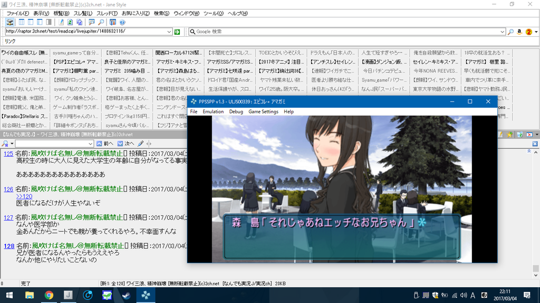Click post number 128 link

coord(9,246)
